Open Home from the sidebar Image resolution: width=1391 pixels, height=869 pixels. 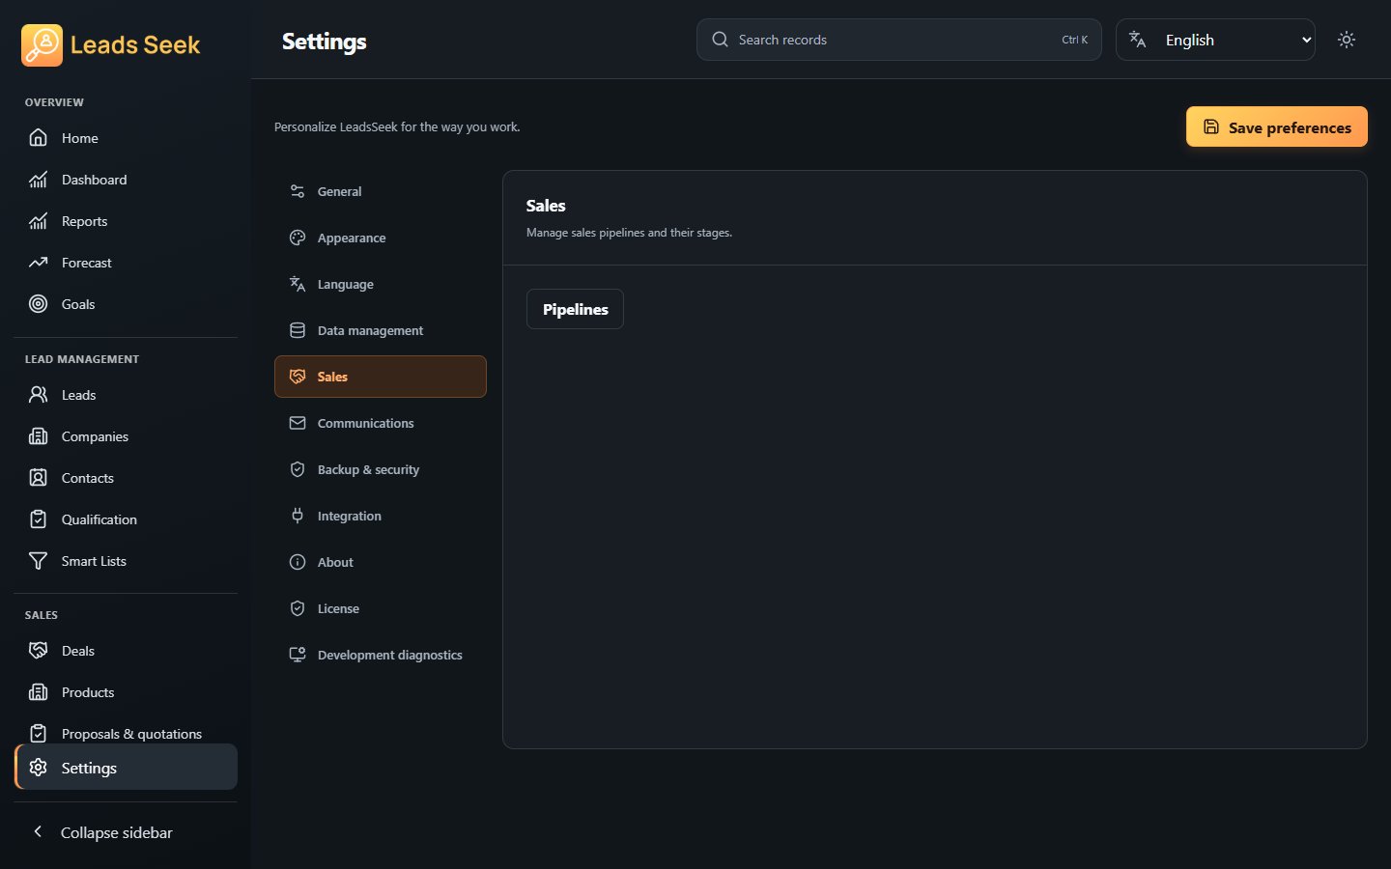coord(126,138)
